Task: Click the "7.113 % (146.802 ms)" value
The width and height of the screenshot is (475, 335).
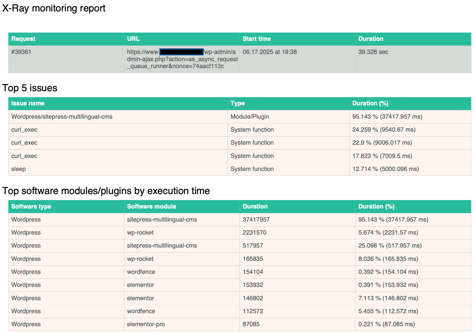Action: coord(389,298)
